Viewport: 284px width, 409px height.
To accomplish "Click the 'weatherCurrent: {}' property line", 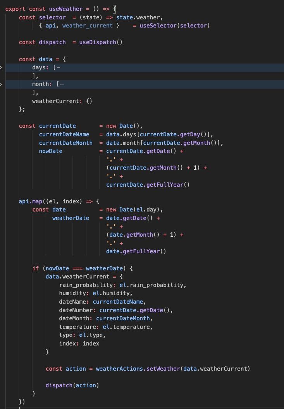I will [x=62, y=101].
